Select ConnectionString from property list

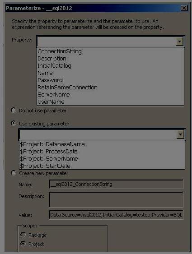click(110, 51)
